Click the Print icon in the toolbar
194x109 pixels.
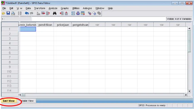(13, 13)
